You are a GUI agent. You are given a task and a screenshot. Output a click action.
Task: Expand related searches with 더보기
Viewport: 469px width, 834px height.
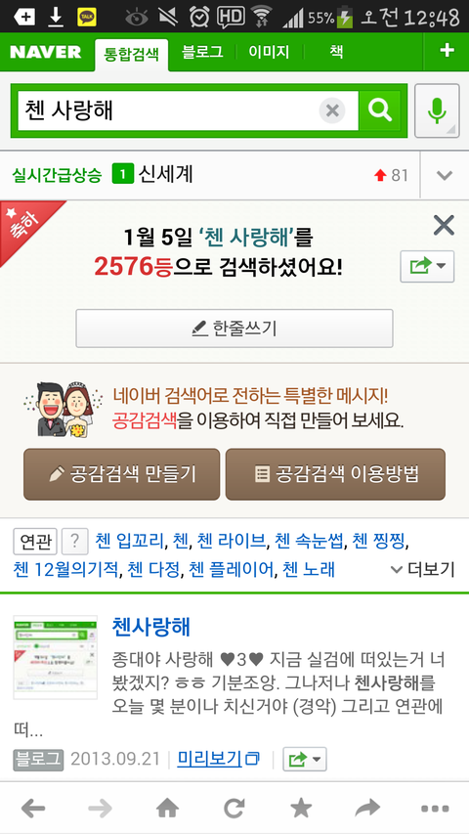[423, 570]
